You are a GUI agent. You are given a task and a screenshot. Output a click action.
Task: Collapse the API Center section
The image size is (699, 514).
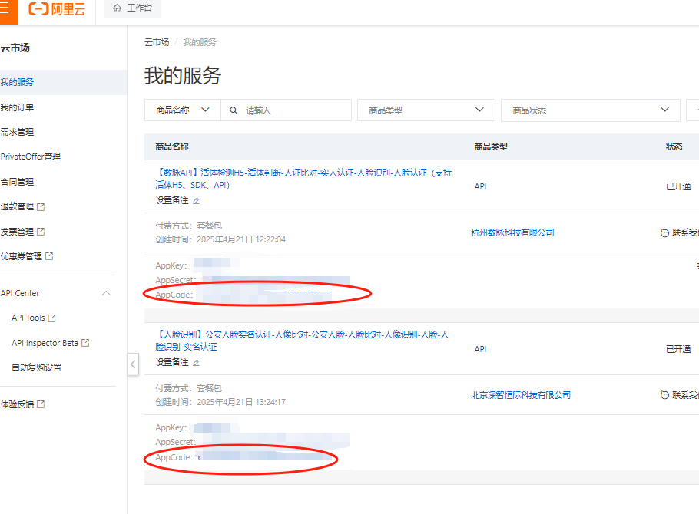(x=106, y=293)
